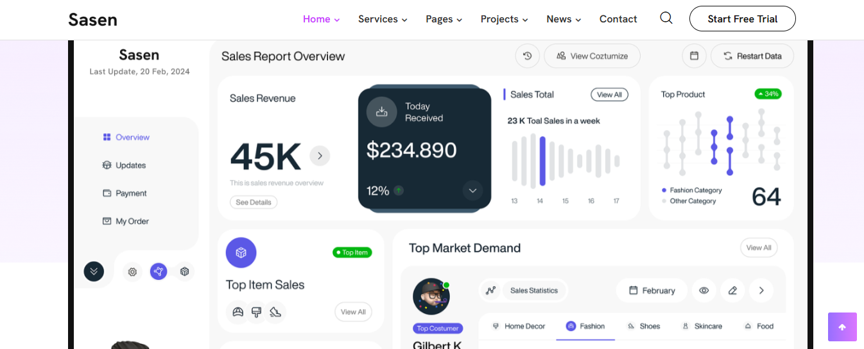Expand the Services nav menu
This screenshot has width=864, height=349.
coord(383,19)
